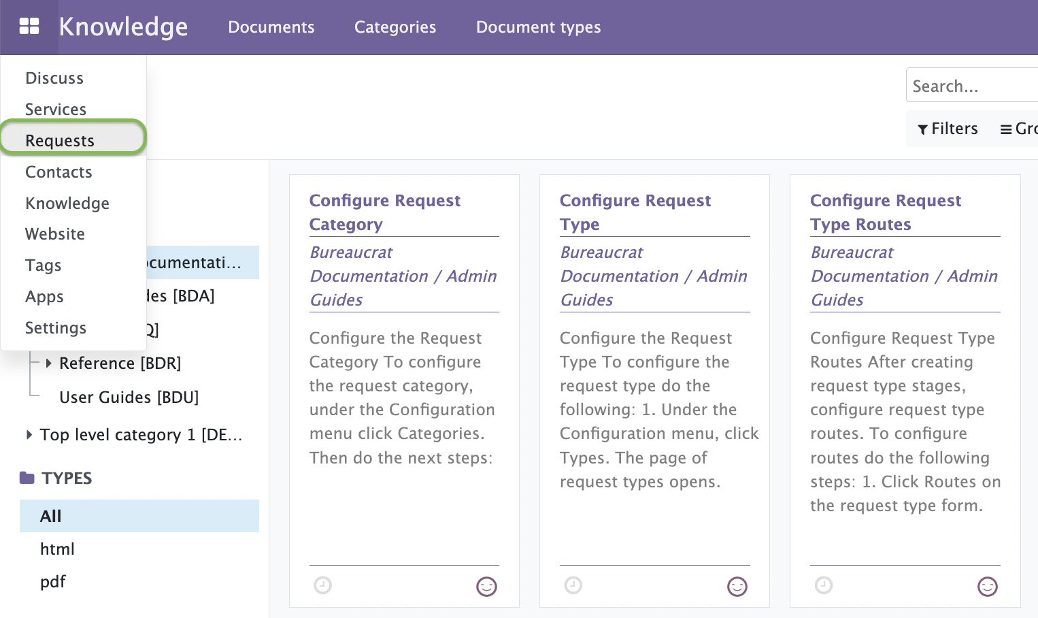This screenshot has width=1038, height=618.
Task: Select Requests from the apps menu
Action: click(73, 141)
